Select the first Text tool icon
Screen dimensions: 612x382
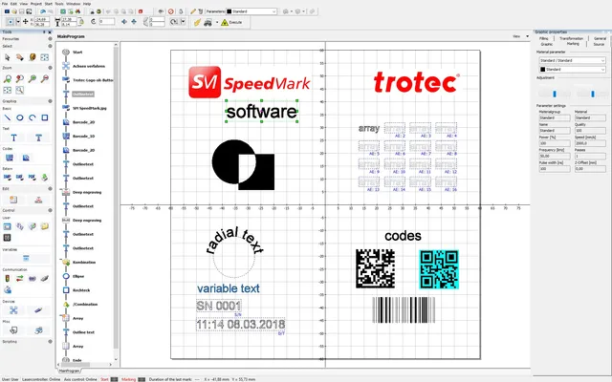click(x=13, y=138)
